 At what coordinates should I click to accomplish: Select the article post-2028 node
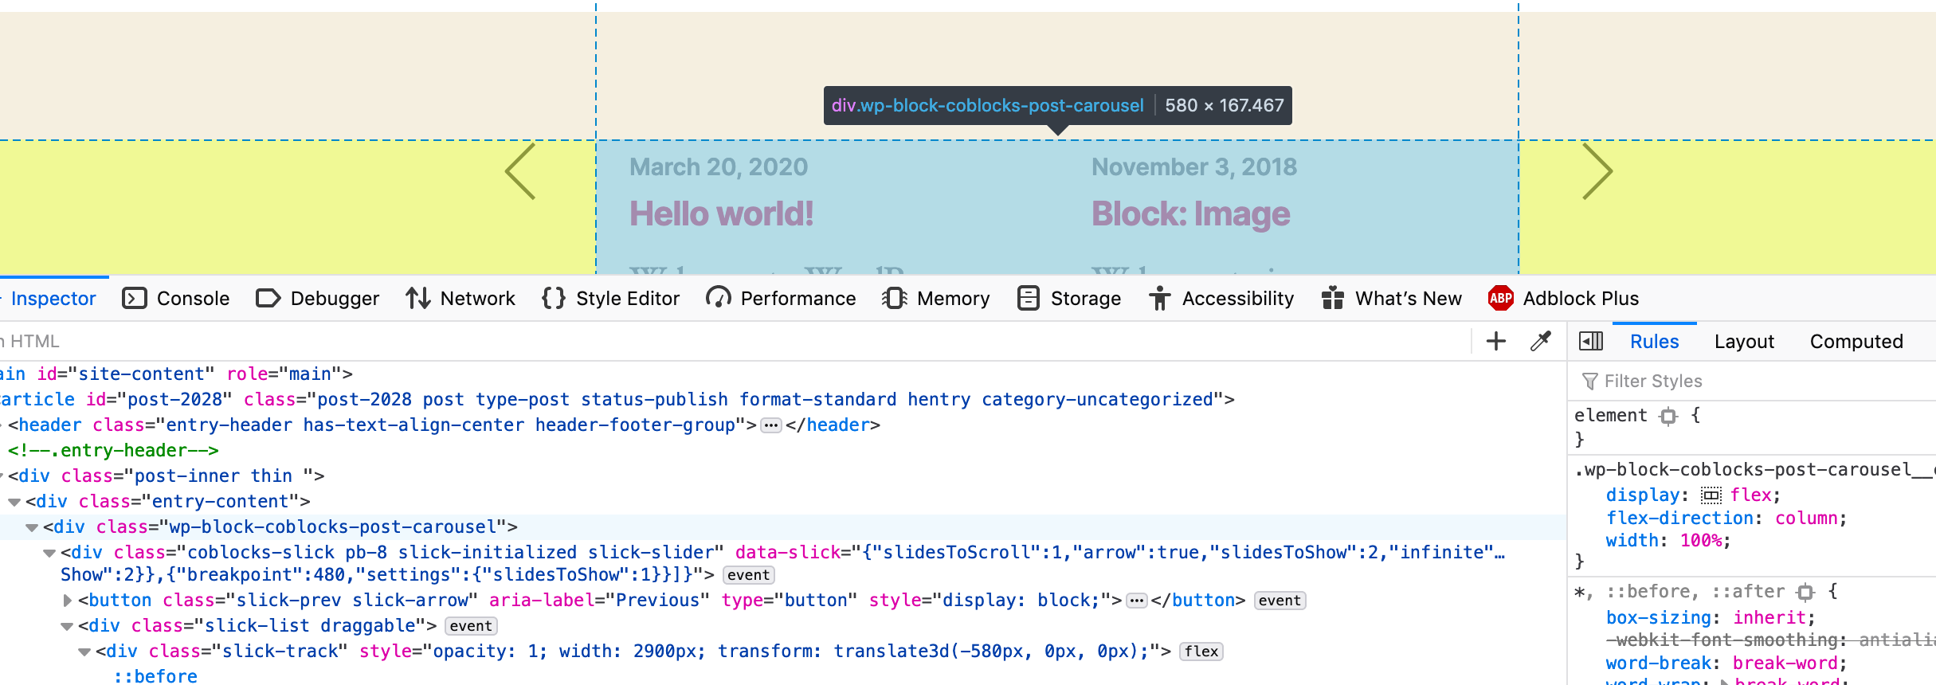[x=616, y=400]
